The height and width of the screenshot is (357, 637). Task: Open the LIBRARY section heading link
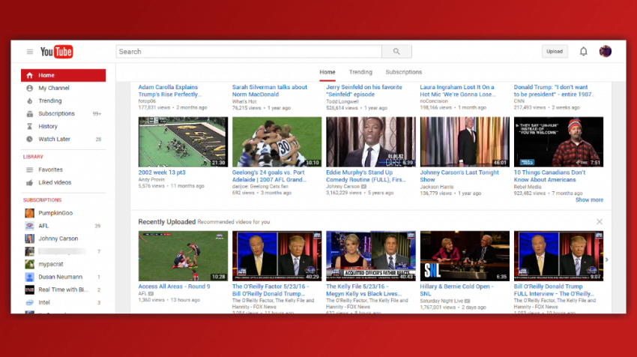click(33, 157)
